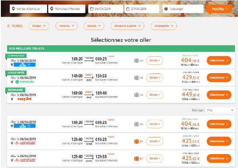
Task: Click the passenger icon in search bar
Action: click(x=166, y=9)
